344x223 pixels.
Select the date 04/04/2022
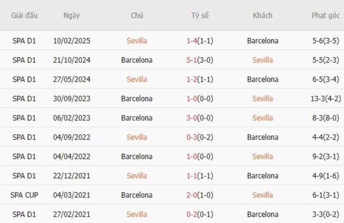pyautogui.click(x=71, y=157)
